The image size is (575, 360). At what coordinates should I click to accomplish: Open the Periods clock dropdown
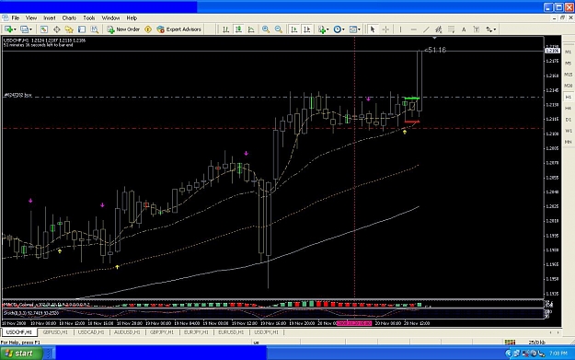[x=339, y=29]
